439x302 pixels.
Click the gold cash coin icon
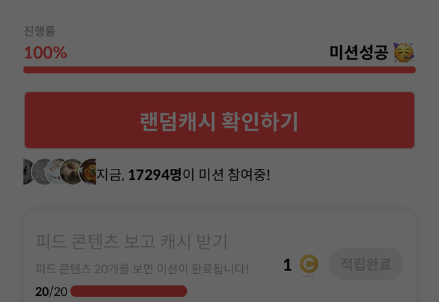coord(309,264)
